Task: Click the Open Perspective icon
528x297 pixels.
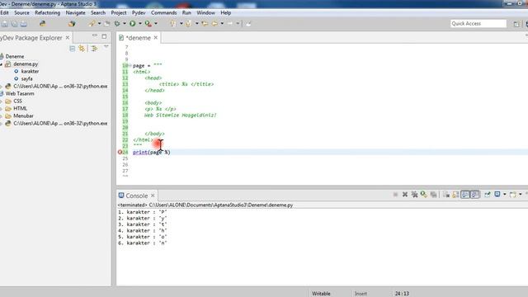Action: (x=516, y=24)
